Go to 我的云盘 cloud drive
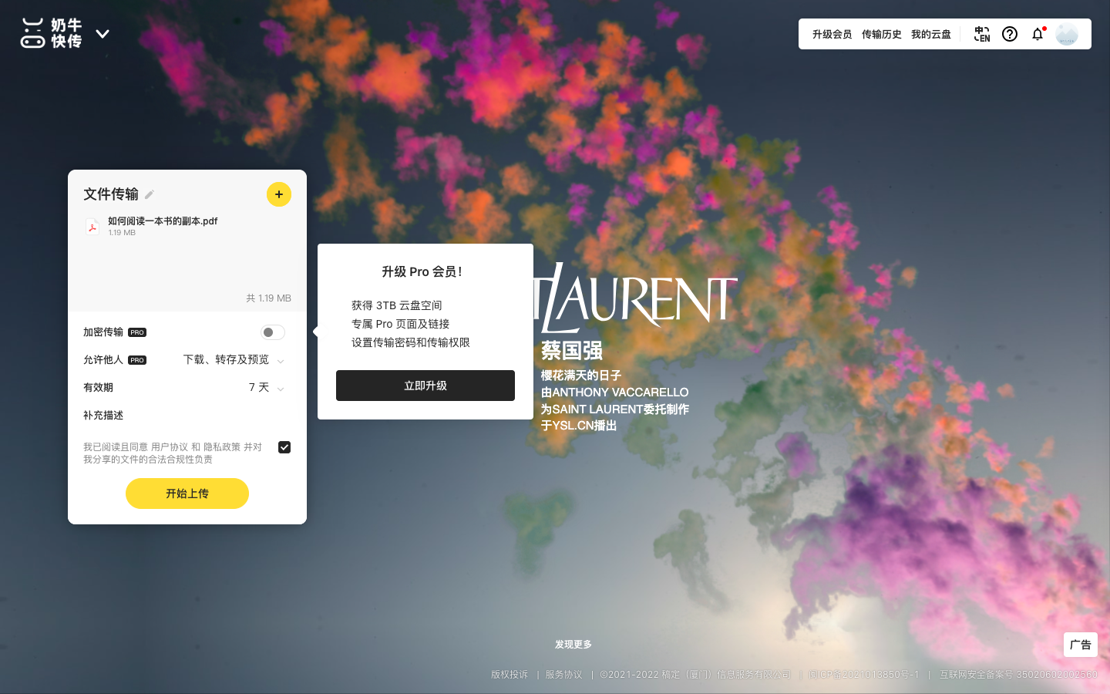Image resolution: width=1110 pixels, height=694 pixels. tap(930, 34)
